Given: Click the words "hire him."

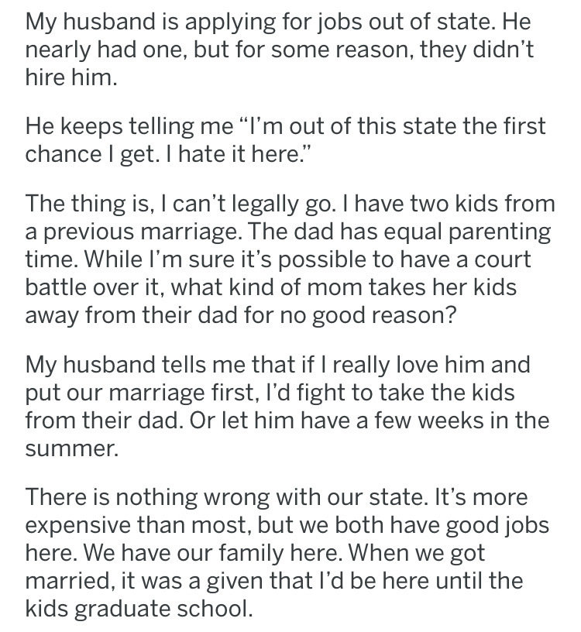Looking at the screenshot, I should [71, 77].
